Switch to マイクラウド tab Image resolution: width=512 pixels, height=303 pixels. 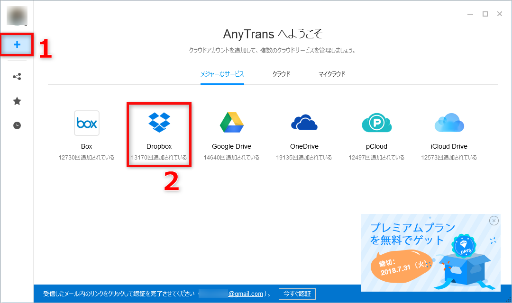pyautogui.click(x=332, y=74)
